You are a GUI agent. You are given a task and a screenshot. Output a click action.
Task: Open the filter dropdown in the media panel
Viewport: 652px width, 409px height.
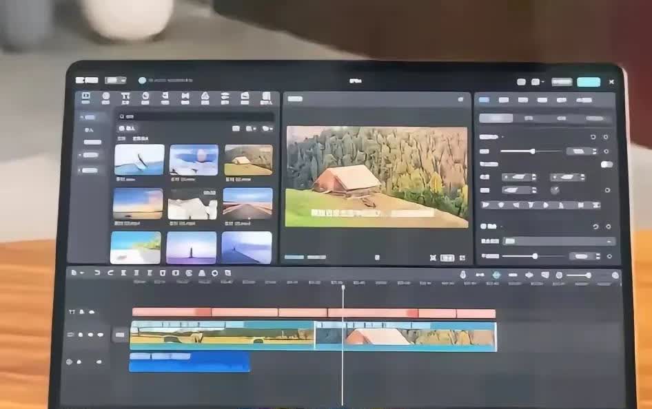(267, 129)
